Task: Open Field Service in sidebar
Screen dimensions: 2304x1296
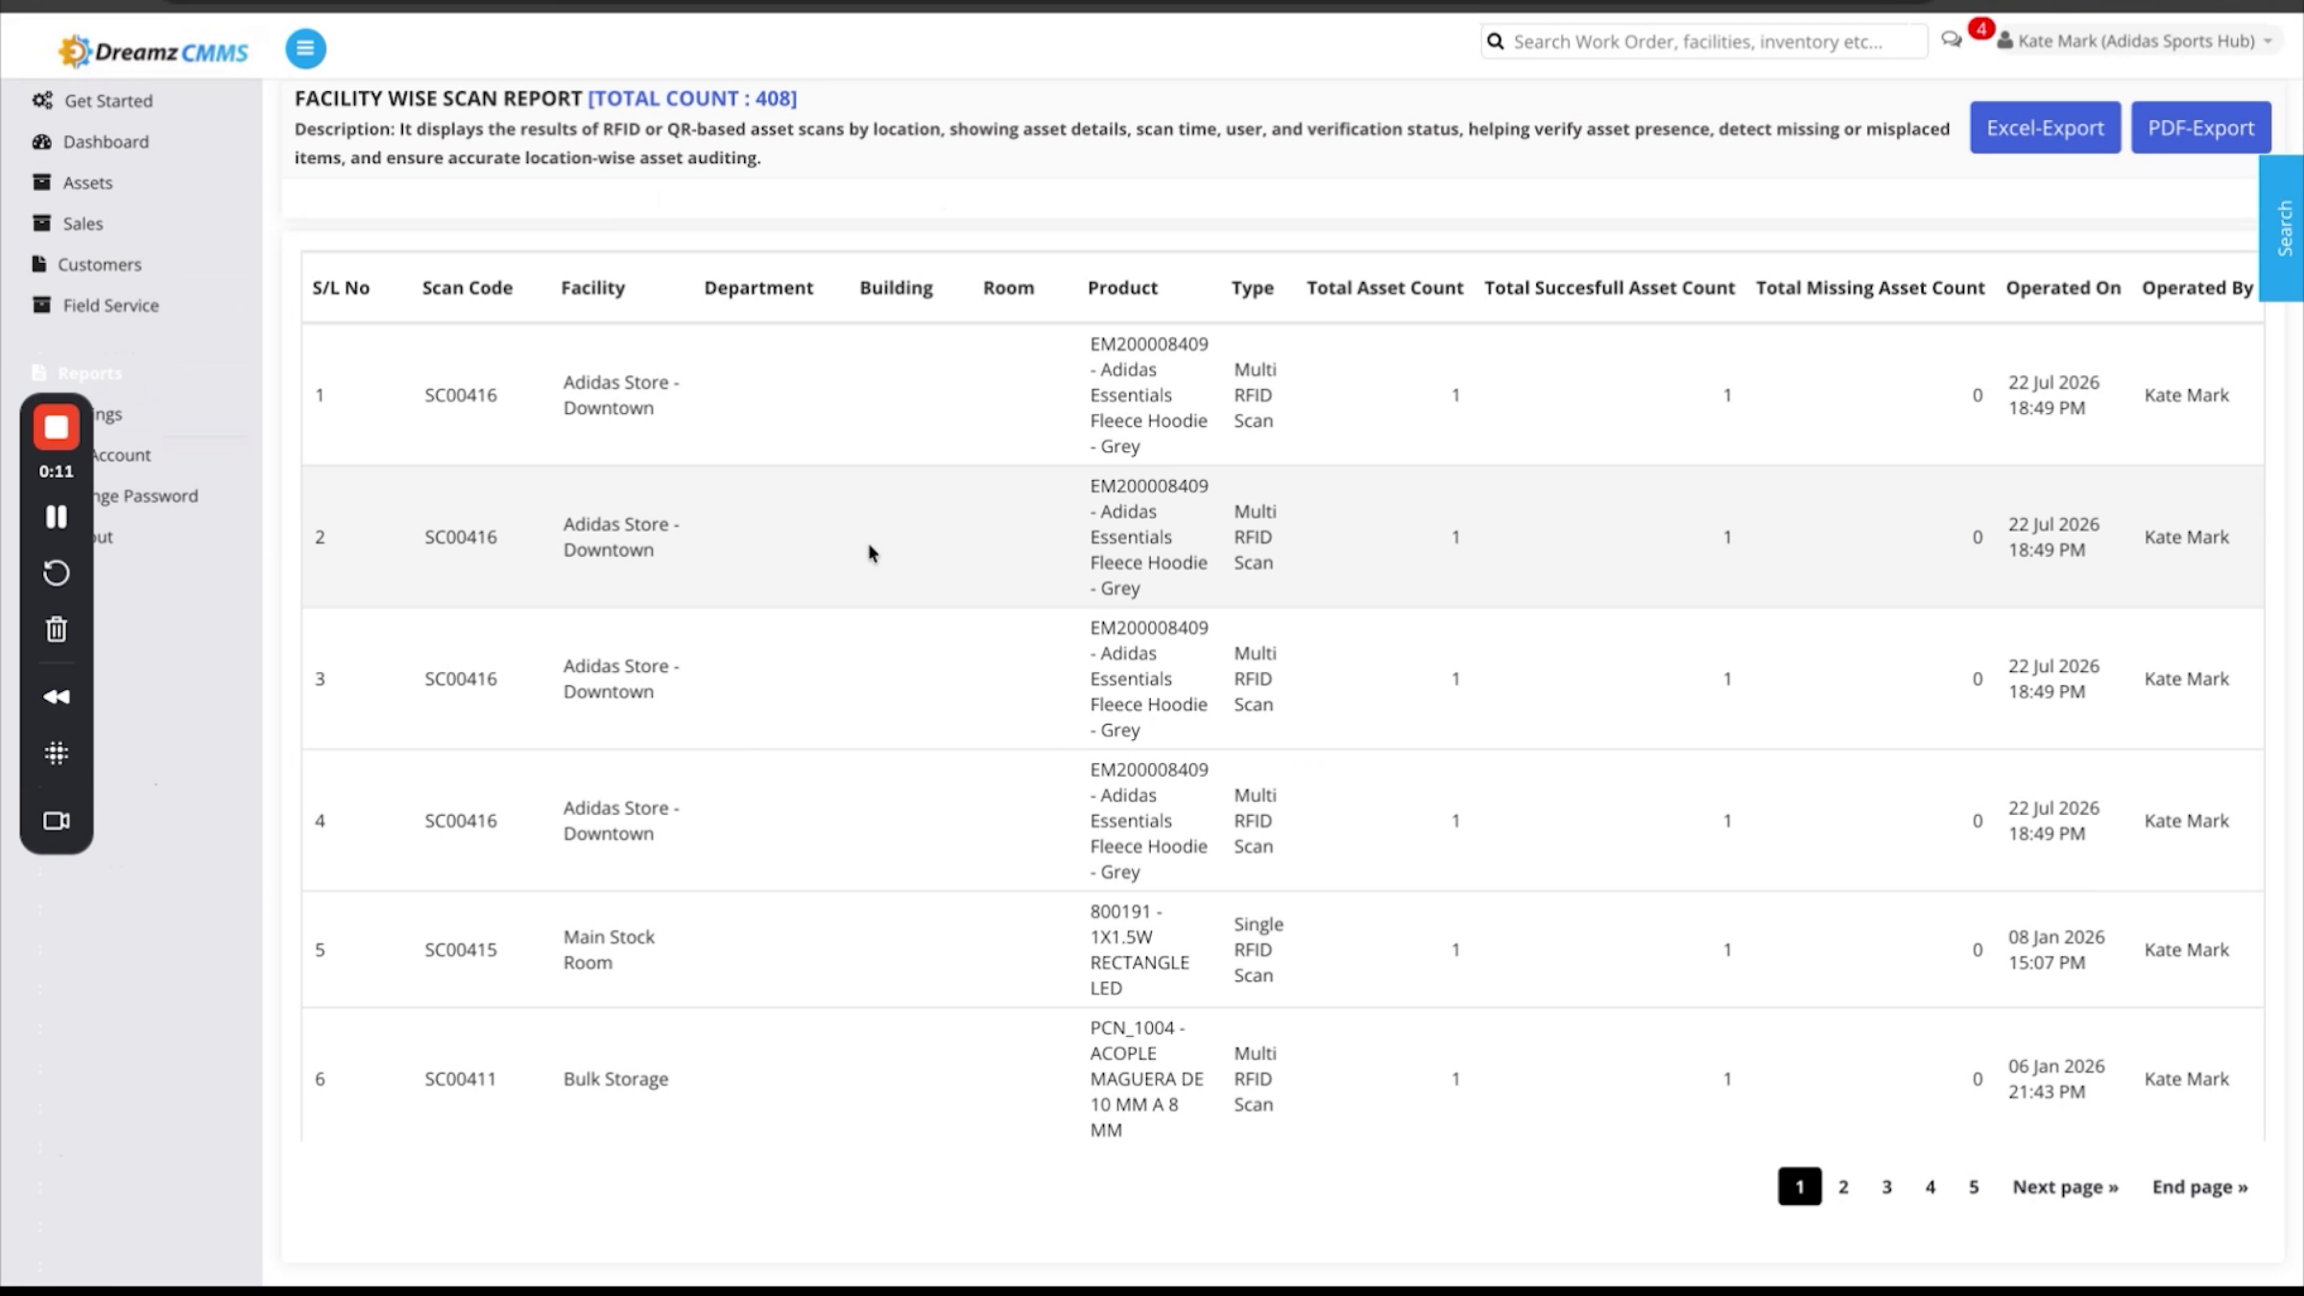Action: point(110,304)
